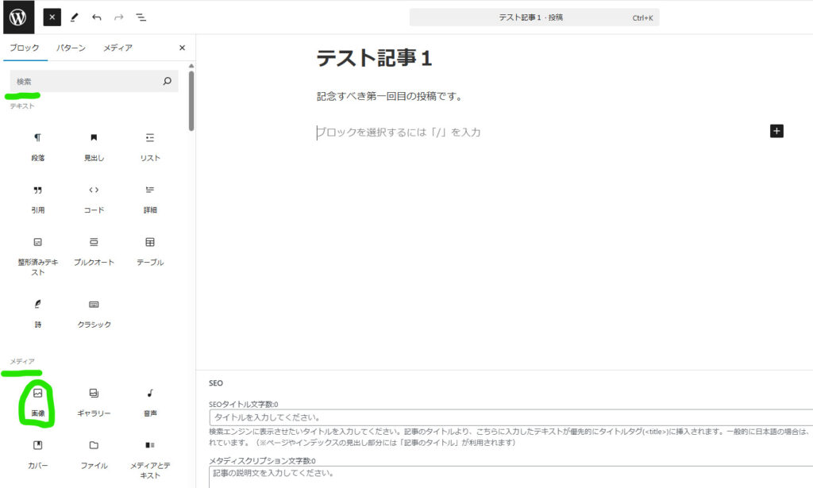Insert a 引用 quote block
This screenshot has width=813, height=488.
tap(37, 198)
